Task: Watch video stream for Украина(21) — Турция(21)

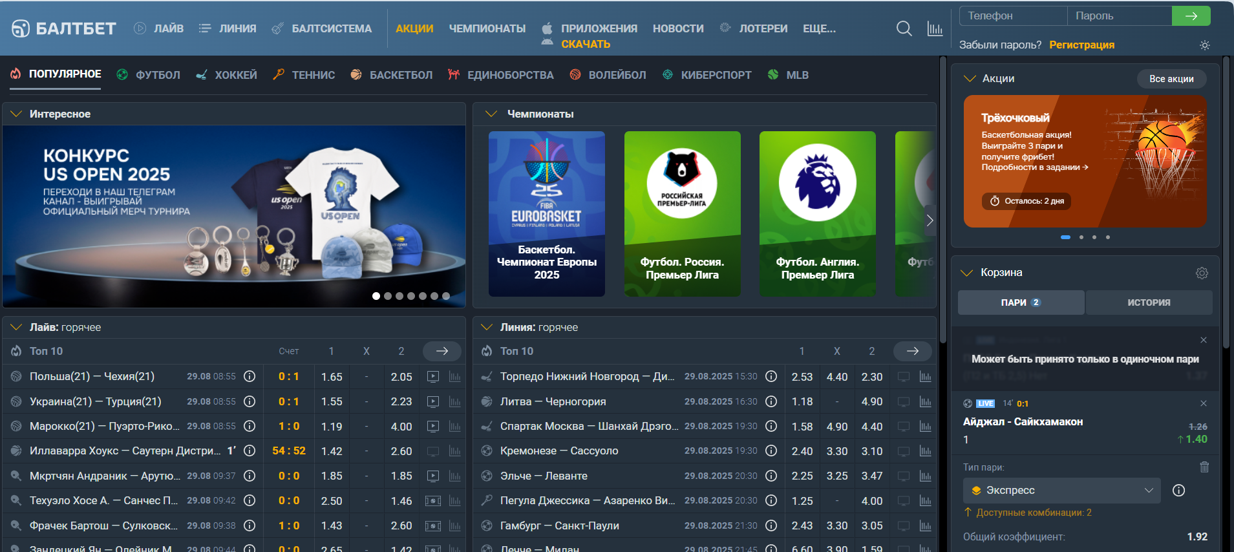Action: point(433,401)
